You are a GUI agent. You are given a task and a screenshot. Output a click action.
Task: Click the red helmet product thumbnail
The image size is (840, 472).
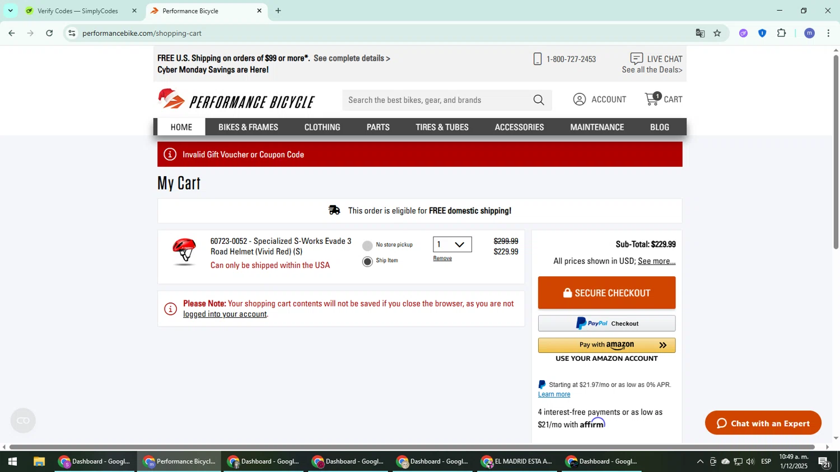[184, 252]
